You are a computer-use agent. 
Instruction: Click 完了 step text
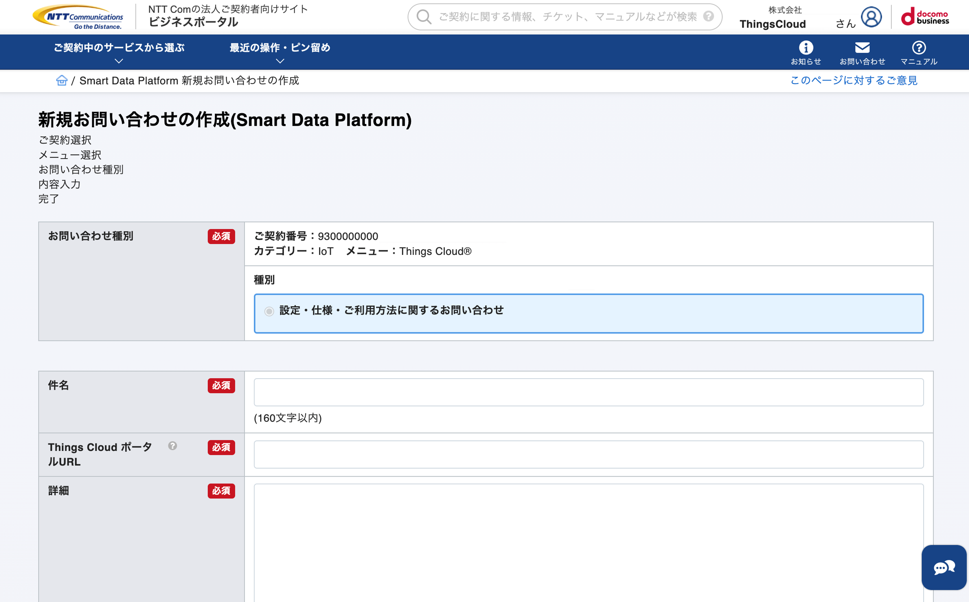point(49,199)
